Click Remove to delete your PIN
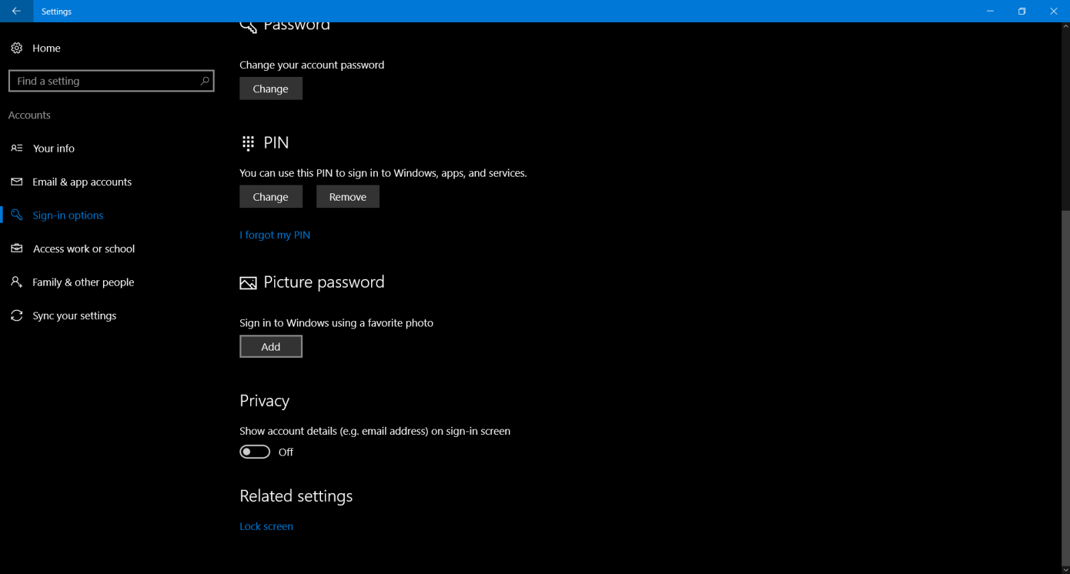This screenshot has width=1070, height=574. click(x=347, y=196)
